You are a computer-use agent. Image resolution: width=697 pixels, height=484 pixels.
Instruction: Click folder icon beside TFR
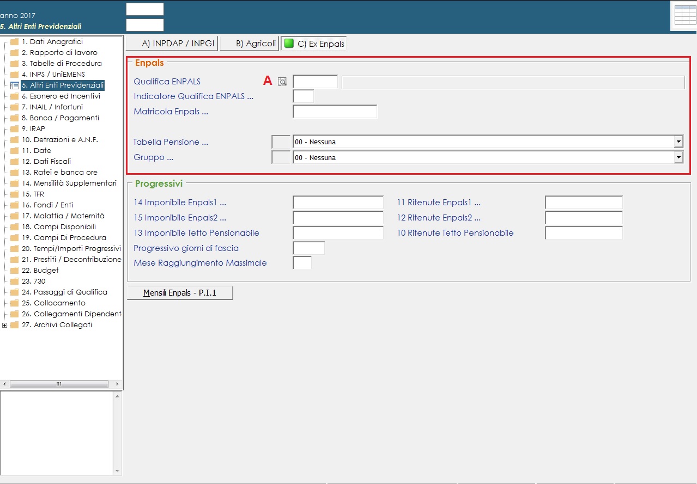tap(14, 194)
